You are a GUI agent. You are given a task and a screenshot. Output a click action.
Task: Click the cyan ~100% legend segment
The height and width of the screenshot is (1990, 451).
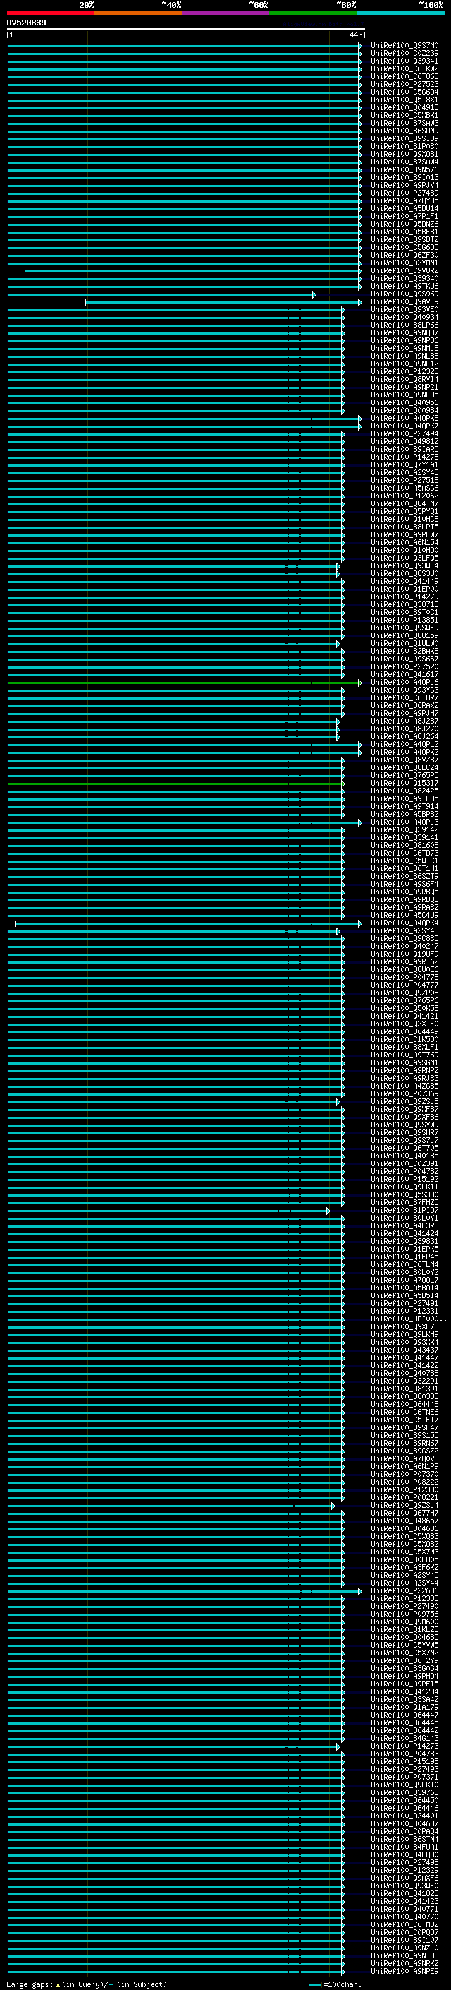[401, 13]
